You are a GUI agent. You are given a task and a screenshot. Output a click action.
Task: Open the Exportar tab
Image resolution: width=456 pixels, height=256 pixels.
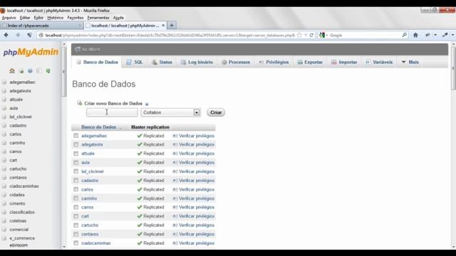310,62
